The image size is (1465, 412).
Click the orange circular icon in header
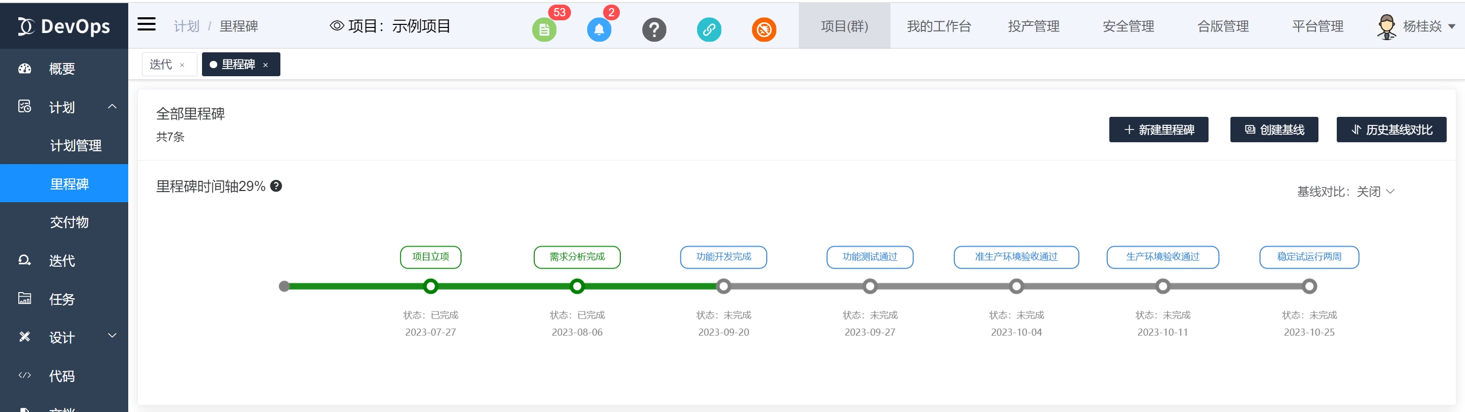coord(763,29)
